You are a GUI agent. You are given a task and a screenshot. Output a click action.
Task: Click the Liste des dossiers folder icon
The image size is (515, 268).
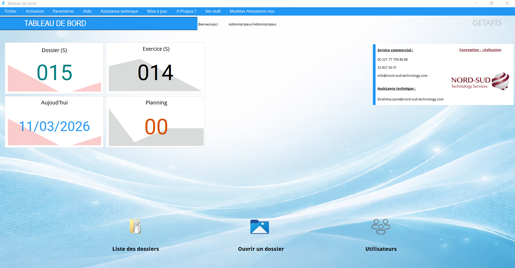pos(135,227)
